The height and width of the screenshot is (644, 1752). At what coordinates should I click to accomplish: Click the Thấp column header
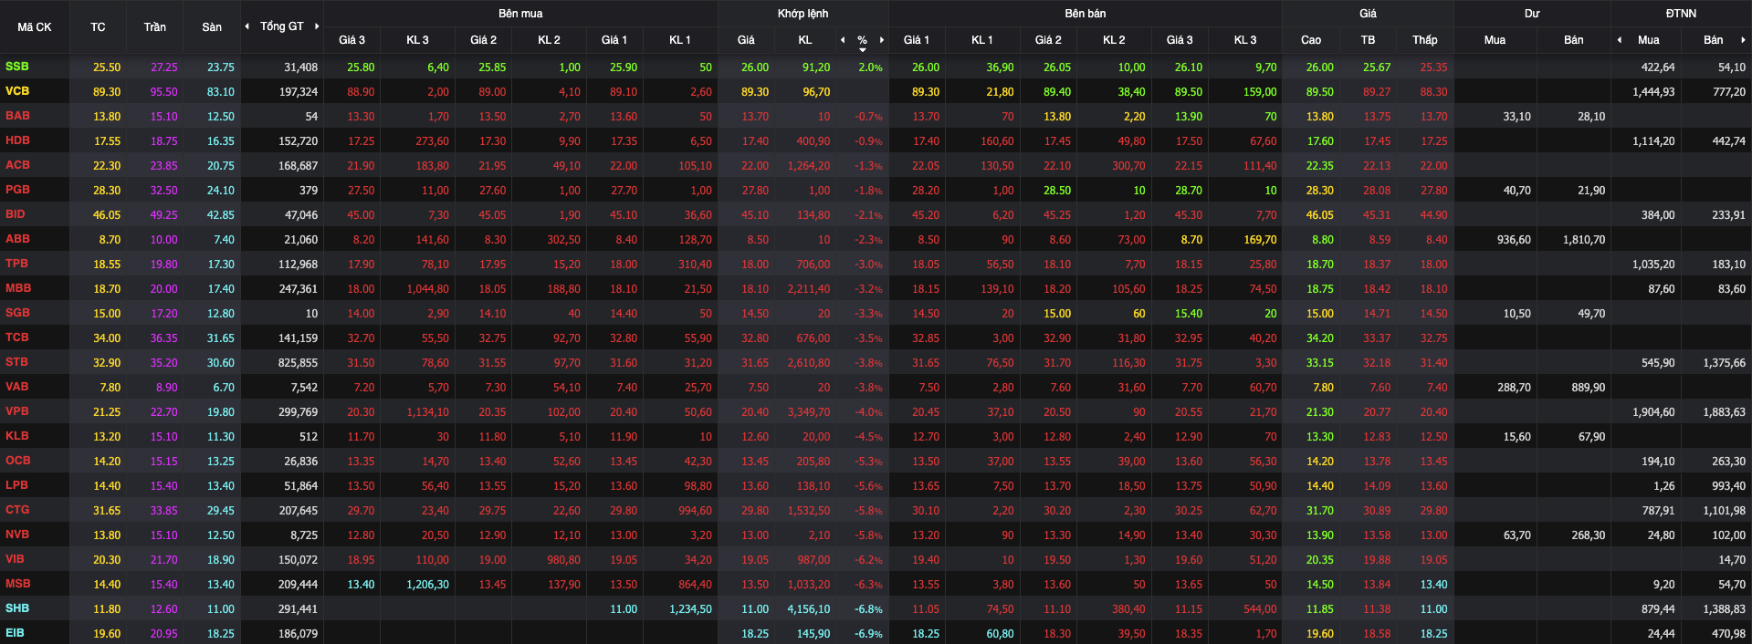tap(1425, 40)
